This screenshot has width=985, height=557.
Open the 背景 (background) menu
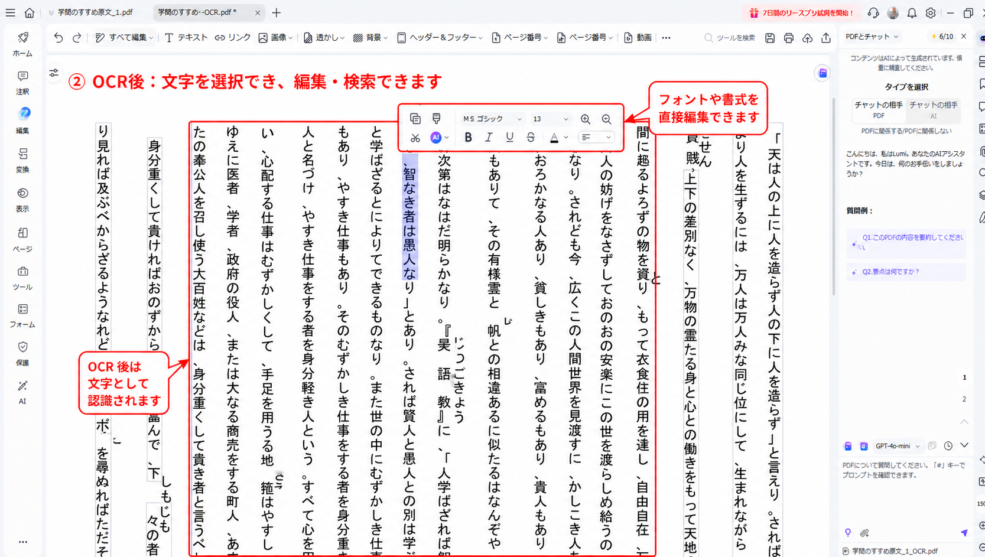[370, 38]
